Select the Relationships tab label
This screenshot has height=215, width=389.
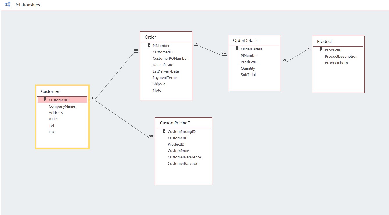coord(27,5)
